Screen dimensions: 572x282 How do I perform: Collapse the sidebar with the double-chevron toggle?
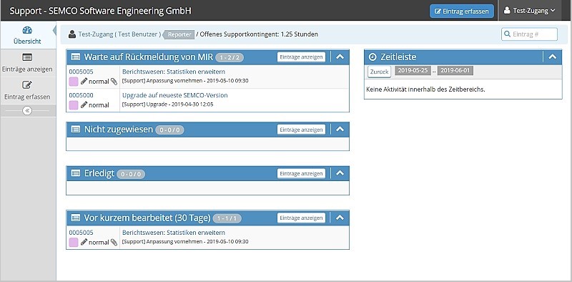(27, 111)
